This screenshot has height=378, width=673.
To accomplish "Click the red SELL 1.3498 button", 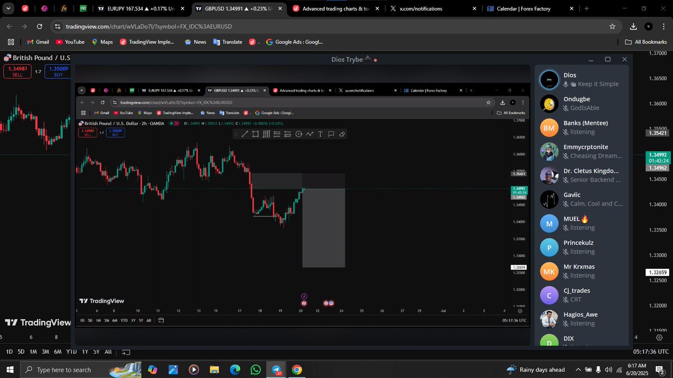I will 17,71.
